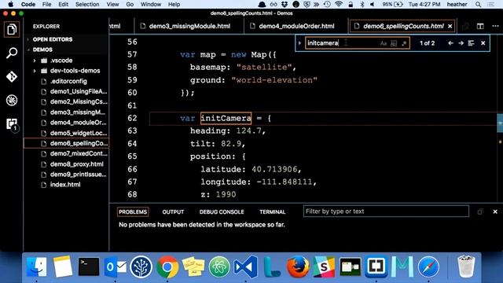The height and width of the screenshot is (283, 503).
Task: Open Spotlight search in menu bar
Action: [478, 4]
